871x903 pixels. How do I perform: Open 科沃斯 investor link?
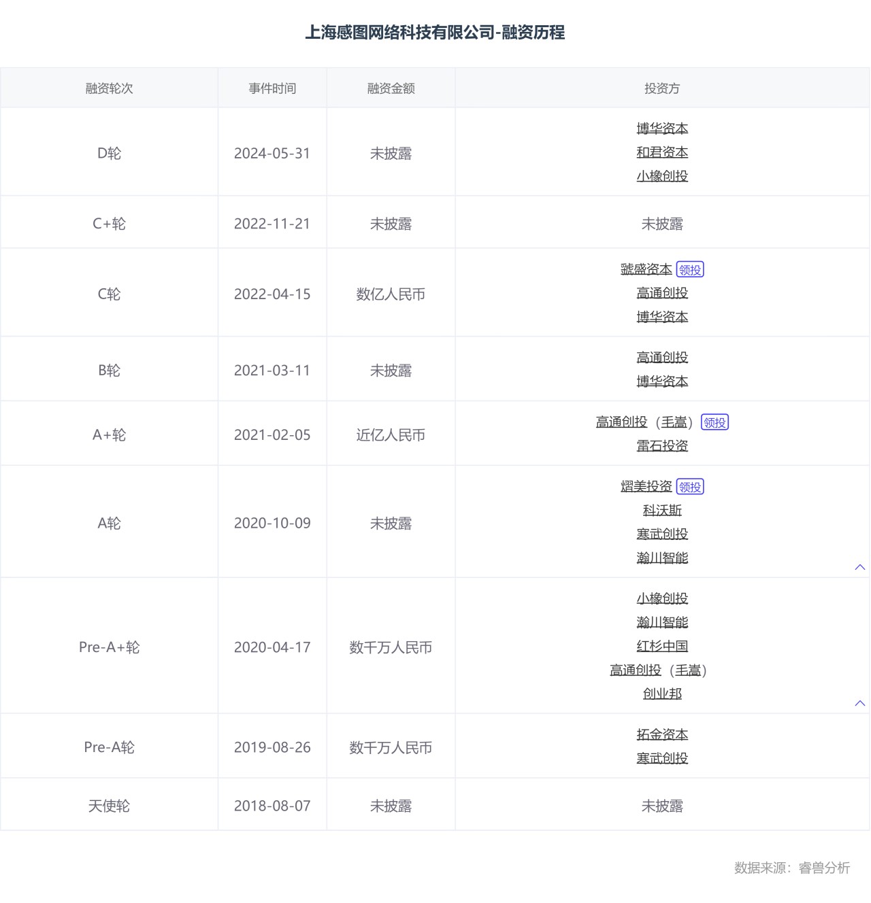click(662, 511)
